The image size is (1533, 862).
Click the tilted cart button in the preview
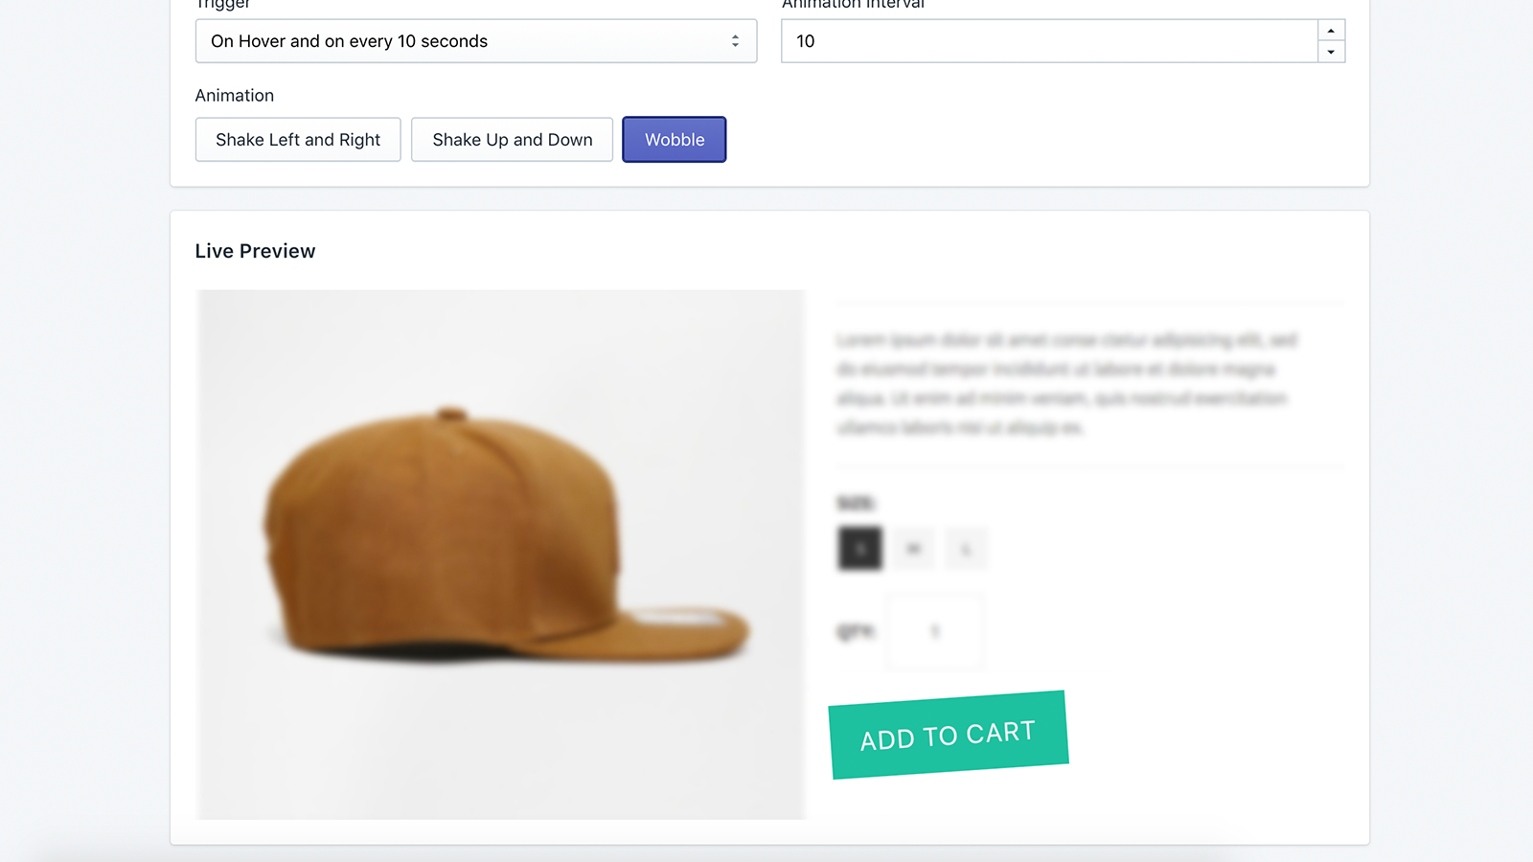coord(948,731)
